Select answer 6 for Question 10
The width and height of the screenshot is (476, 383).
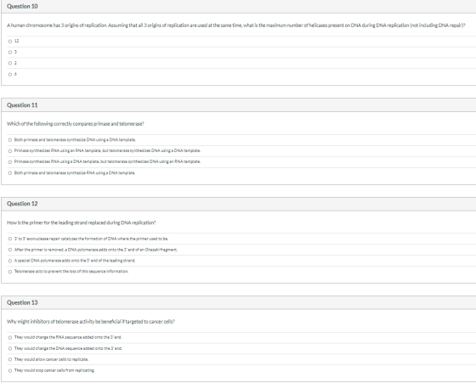coord(10,75)
